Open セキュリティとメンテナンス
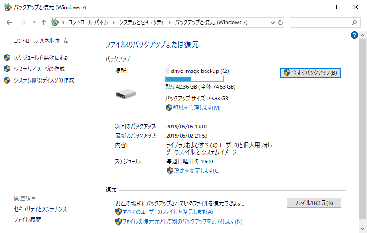Screen dimensions: 367x233 point(41,209)
